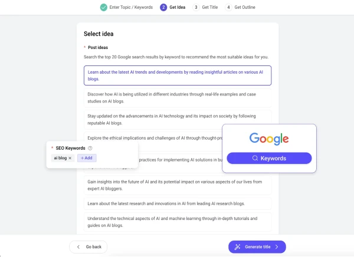Open the Get Title step
Image resolution: width=354 pixels, height=260 pixels.
(209, 7)
